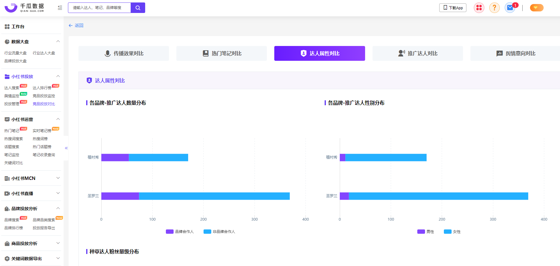Click the 返回 back link

click(76, 25)
